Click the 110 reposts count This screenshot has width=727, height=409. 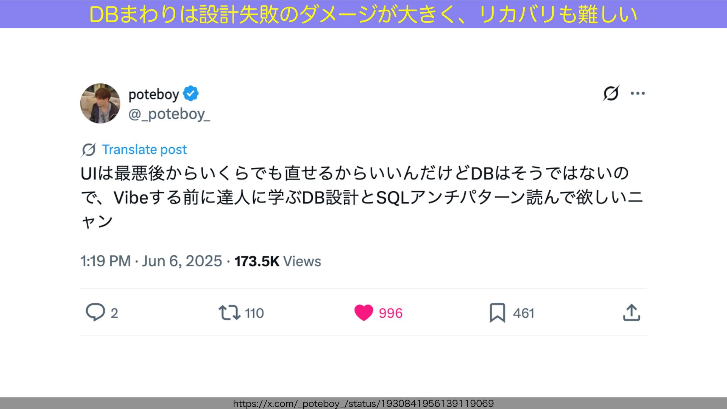click(x=254, y=313)
